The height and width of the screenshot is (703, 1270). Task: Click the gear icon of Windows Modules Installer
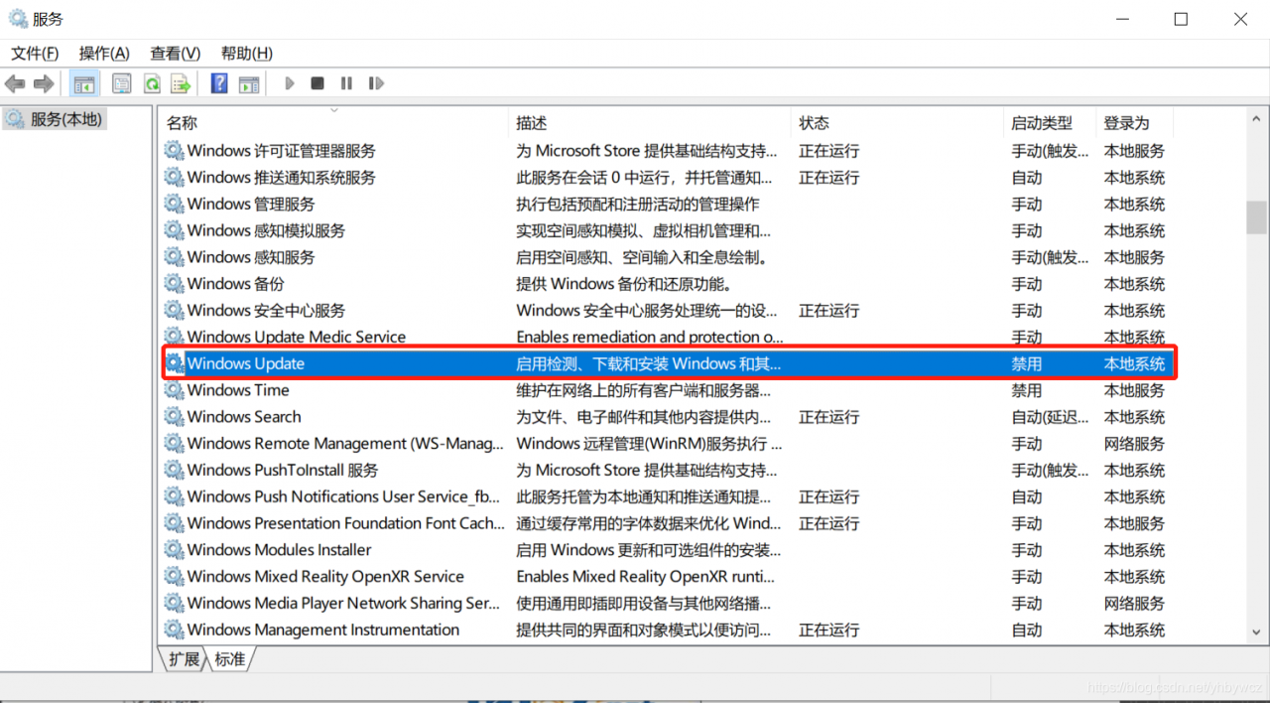click(x=174, y=550)
